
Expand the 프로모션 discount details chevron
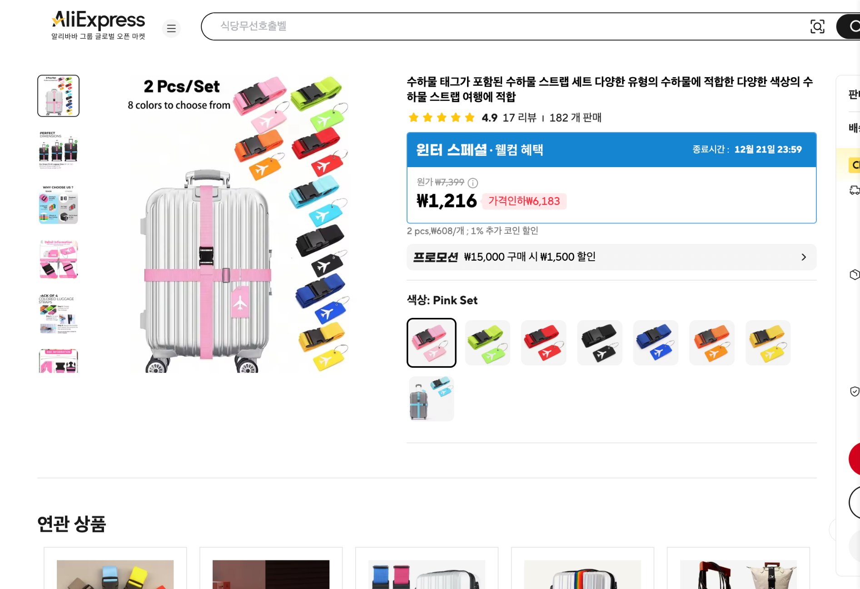click(804, 257)
